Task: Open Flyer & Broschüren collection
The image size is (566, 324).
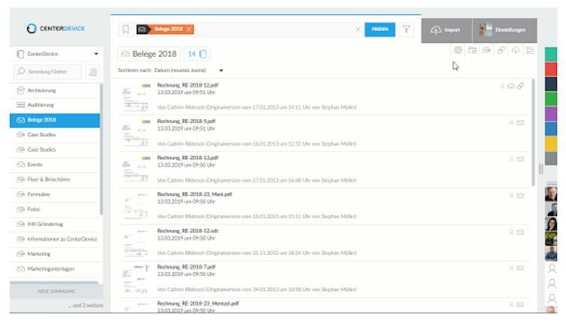Action: (x=55, y=180)
